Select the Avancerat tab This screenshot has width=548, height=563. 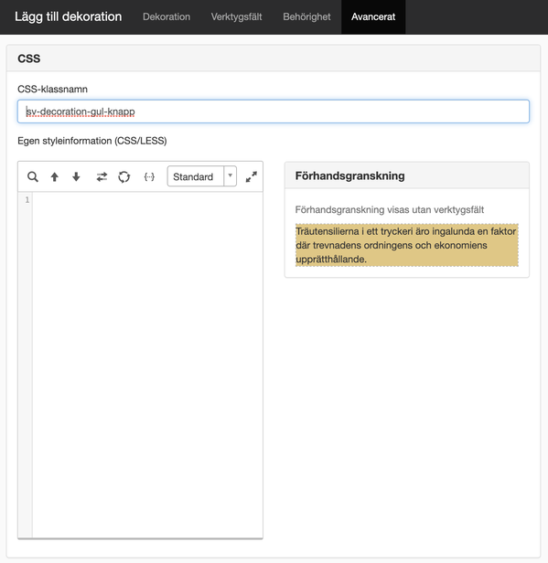tap(373, 16)
